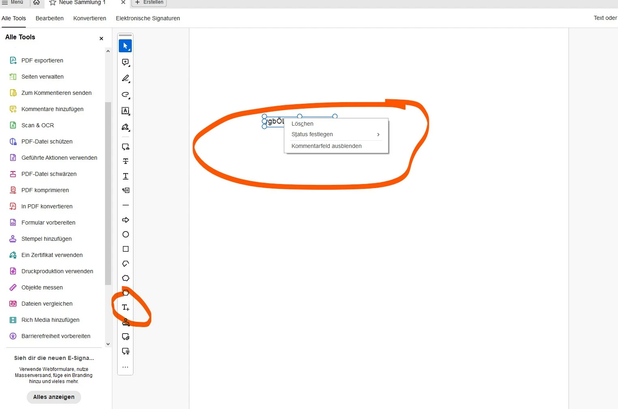Select the strikethrough text tool
This screenshot has height=409, width=618.
coord(125,161)
